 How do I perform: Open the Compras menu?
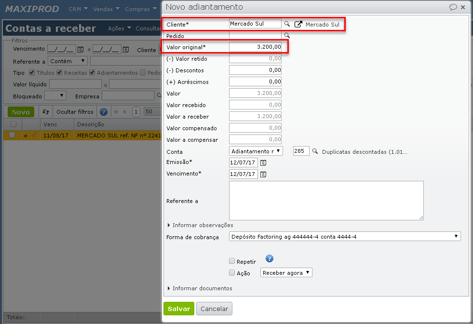[x=141, y=9]
